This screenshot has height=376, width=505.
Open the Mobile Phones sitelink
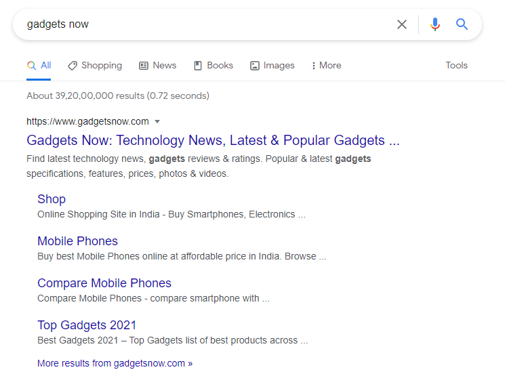pyautogui.click(x=78, y=241)
